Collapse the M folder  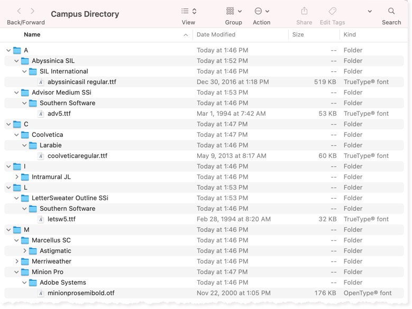[8, 230]
